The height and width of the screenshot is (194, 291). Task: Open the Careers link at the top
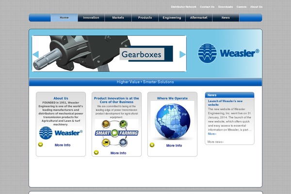[x=242, y=7]
